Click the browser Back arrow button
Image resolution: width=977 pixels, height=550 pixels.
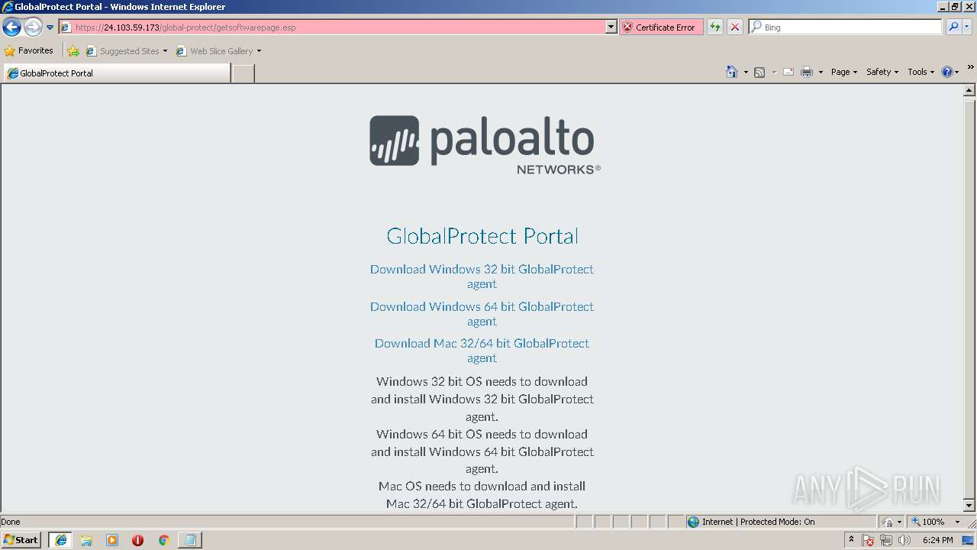point(11,27)
